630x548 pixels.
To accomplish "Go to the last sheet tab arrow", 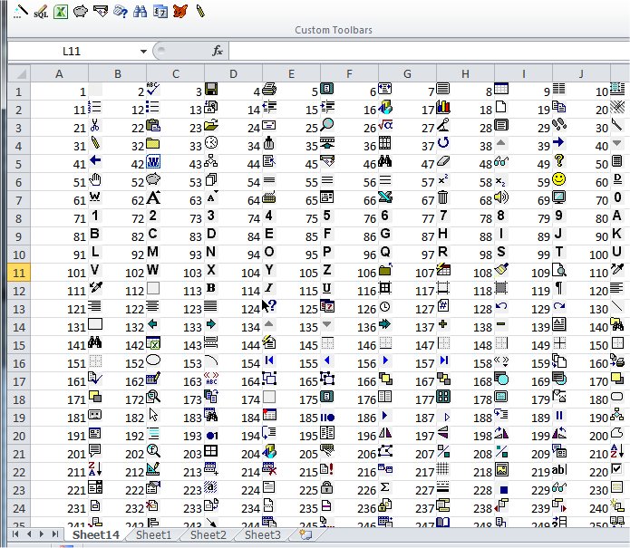I will coord(55,534).
